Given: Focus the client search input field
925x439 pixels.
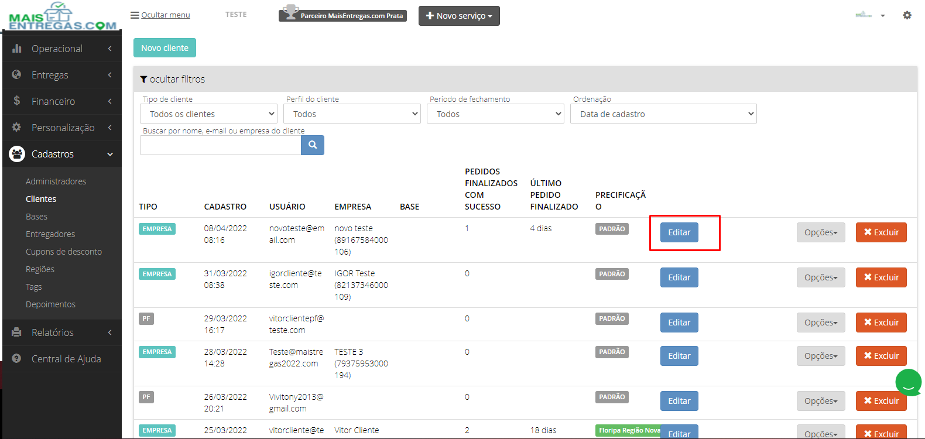Looking at the screenshot, I should (220, 145).
